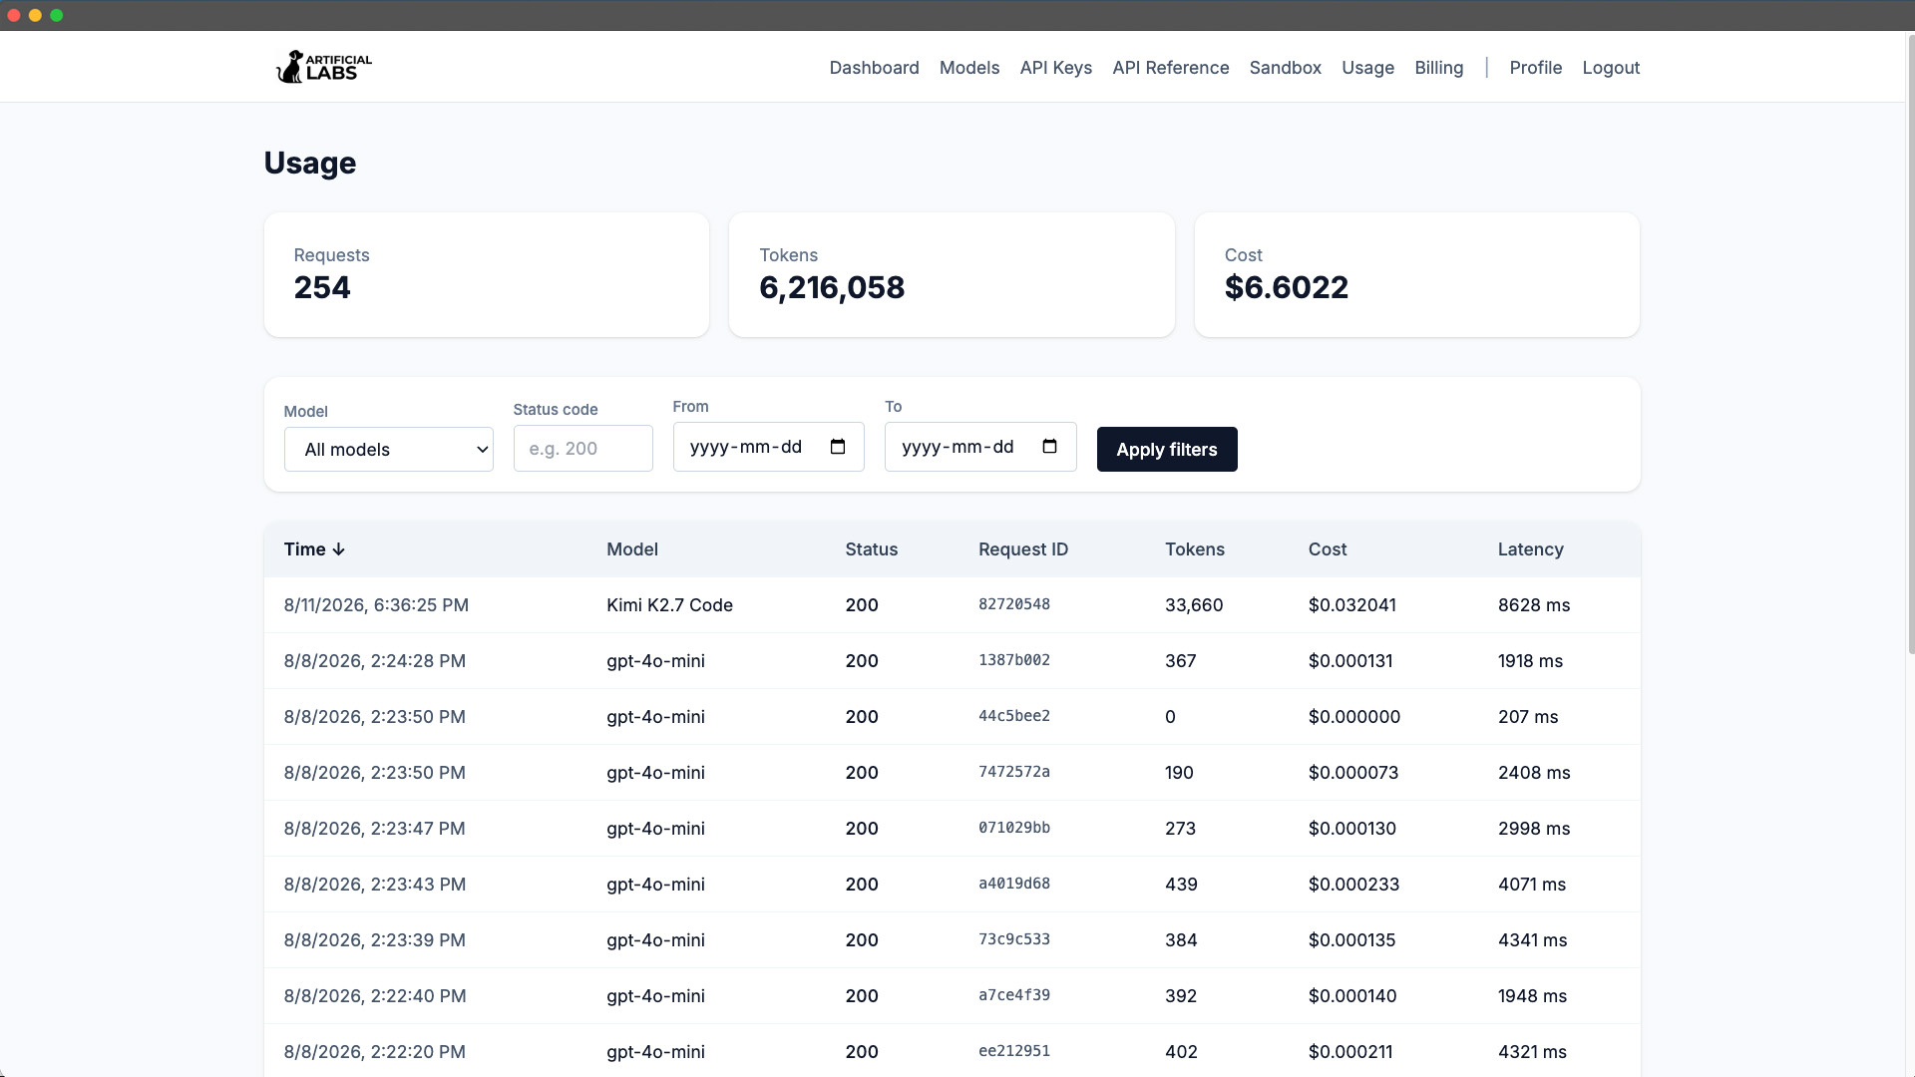Click the 1948 ms latency value

pyautogui.click(x=1532, y=996)
